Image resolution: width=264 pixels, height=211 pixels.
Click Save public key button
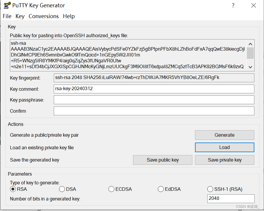click(x=163, y=160)
